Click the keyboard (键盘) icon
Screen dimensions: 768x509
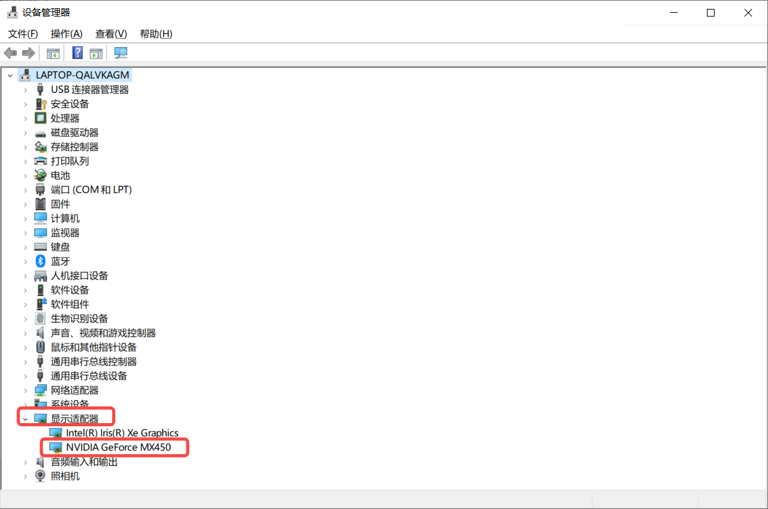pyautogui.click(x=41, y=247)
